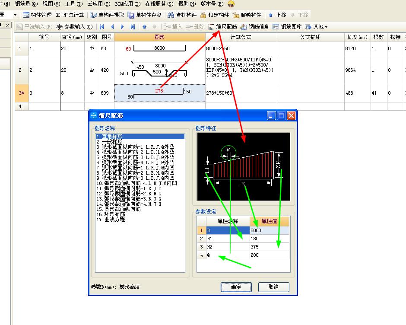Click 确定 button in dialog
Image resolution: width=406 pixels, height=325 pixels.
click(x=236, y=287)
